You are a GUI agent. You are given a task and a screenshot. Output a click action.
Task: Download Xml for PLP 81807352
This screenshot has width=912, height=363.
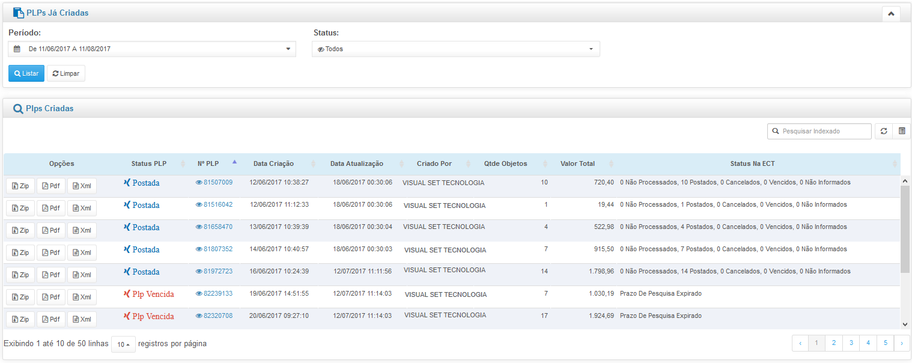point(82,252)
